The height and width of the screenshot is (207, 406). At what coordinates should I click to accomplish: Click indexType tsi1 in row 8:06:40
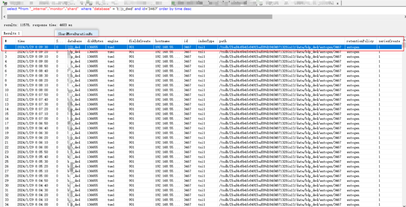coord(201,128)
